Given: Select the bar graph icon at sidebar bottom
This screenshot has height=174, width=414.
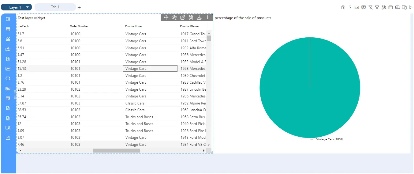Looking at the screenshot, I should click(x=8, y=138).
